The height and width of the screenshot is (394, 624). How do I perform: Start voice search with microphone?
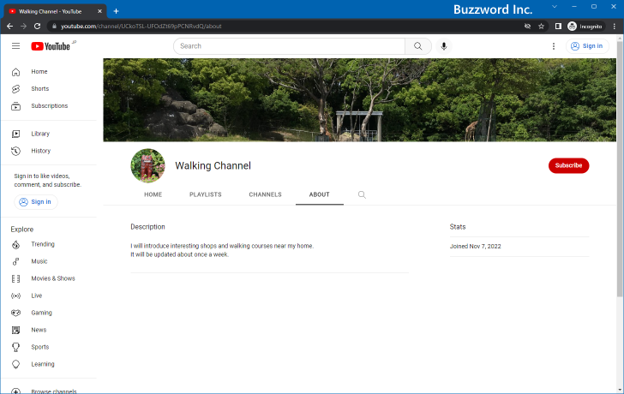444,46
